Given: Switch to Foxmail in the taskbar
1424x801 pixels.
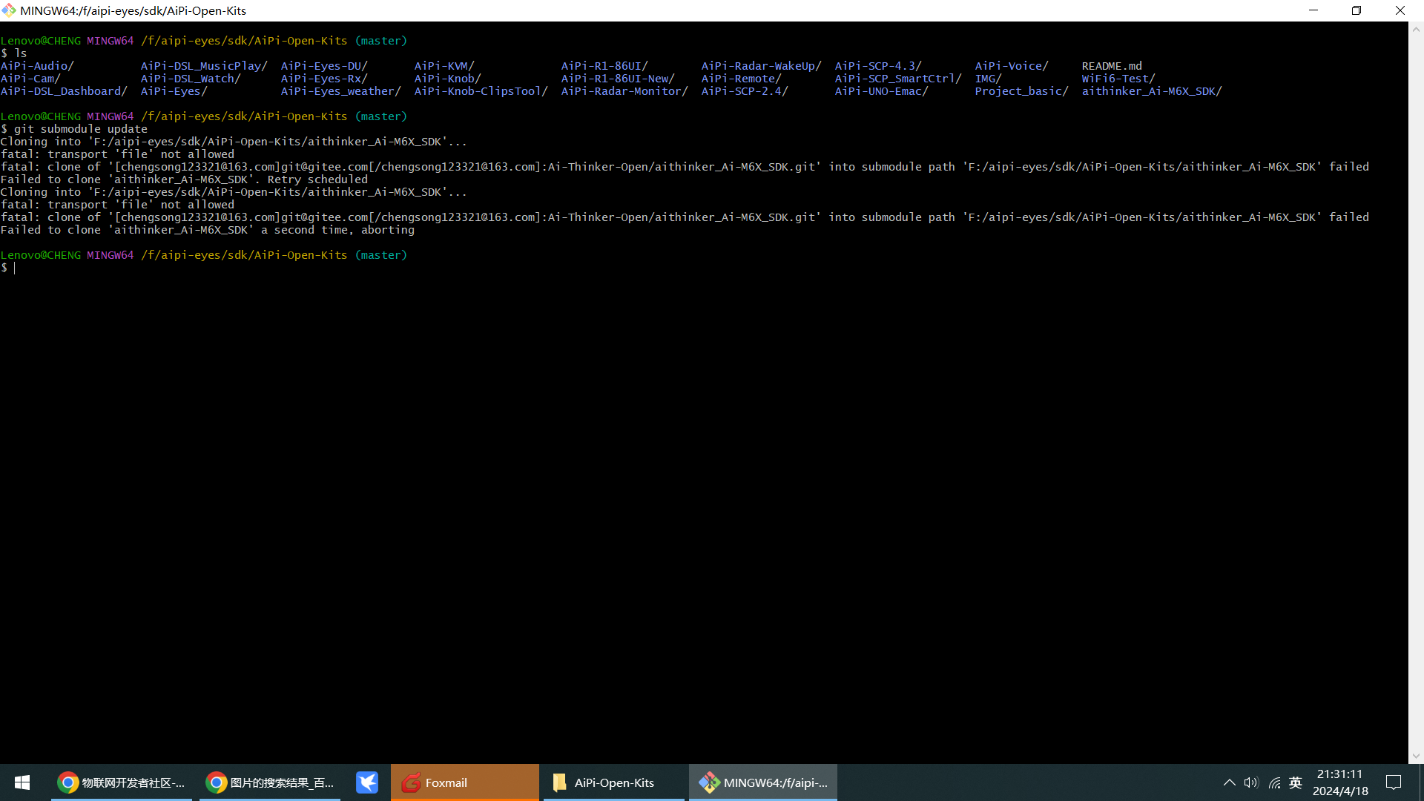Looking at the screenshot, I should click(x=464, y=782).
